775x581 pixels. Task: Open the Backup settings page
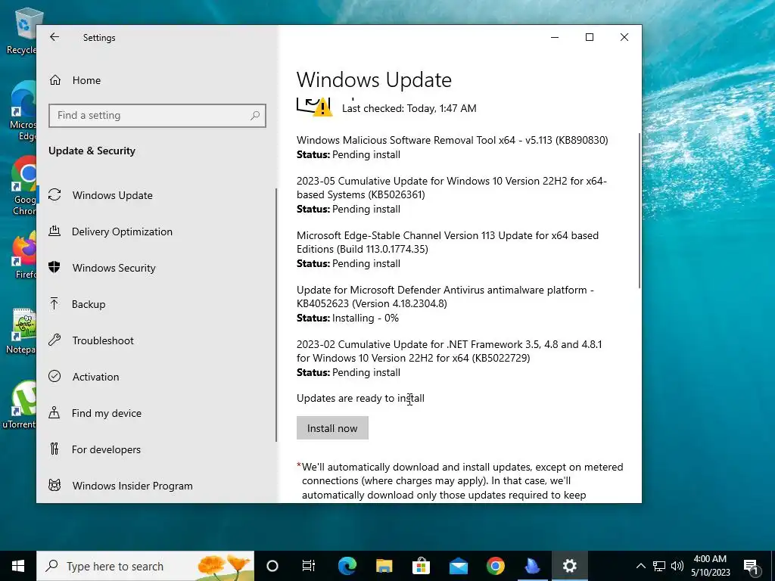pyautogui.click(x=77, y=304)
